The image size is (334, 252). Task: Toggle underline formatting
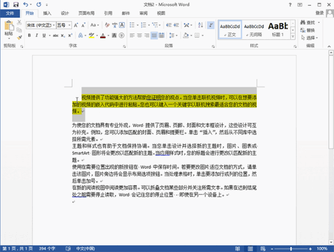click(x=44, y=36)
